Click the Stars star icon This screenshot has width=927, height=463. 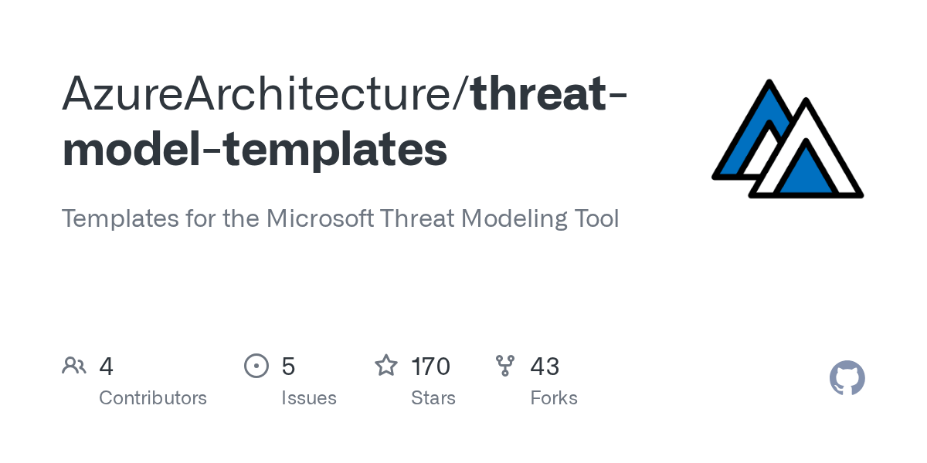[x=386, y=365]
